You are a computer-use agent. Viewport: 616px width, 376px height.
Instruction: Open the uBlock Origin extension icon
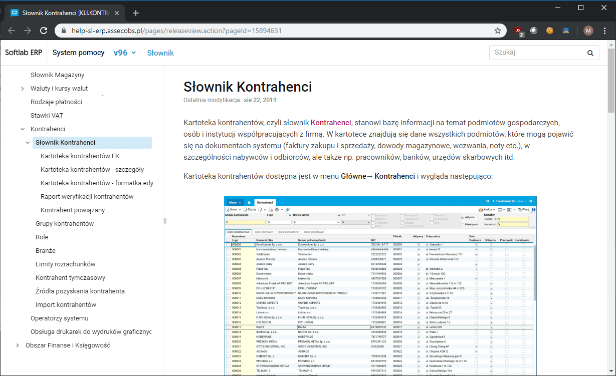(519, 31)
